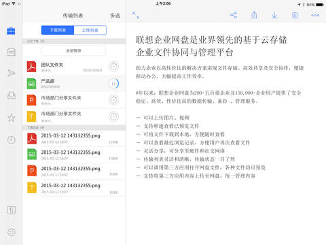The height and width of the screenshot is (245, 326).
Task: Click the waiting clock icon for 团队文件夹
Action: [x=113, y=67]
